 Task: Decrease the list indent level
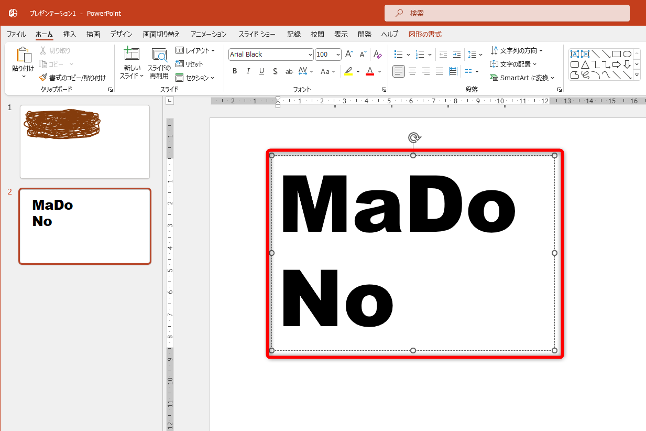point(443,55)
